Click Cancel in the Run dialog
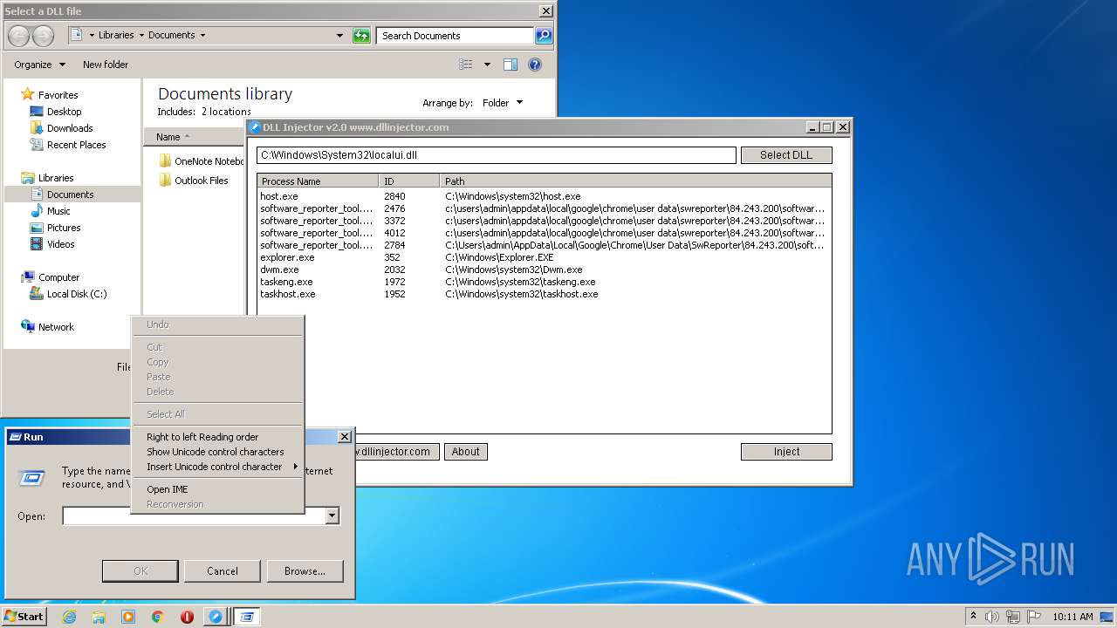1117x628 pixels. (223, 571)
